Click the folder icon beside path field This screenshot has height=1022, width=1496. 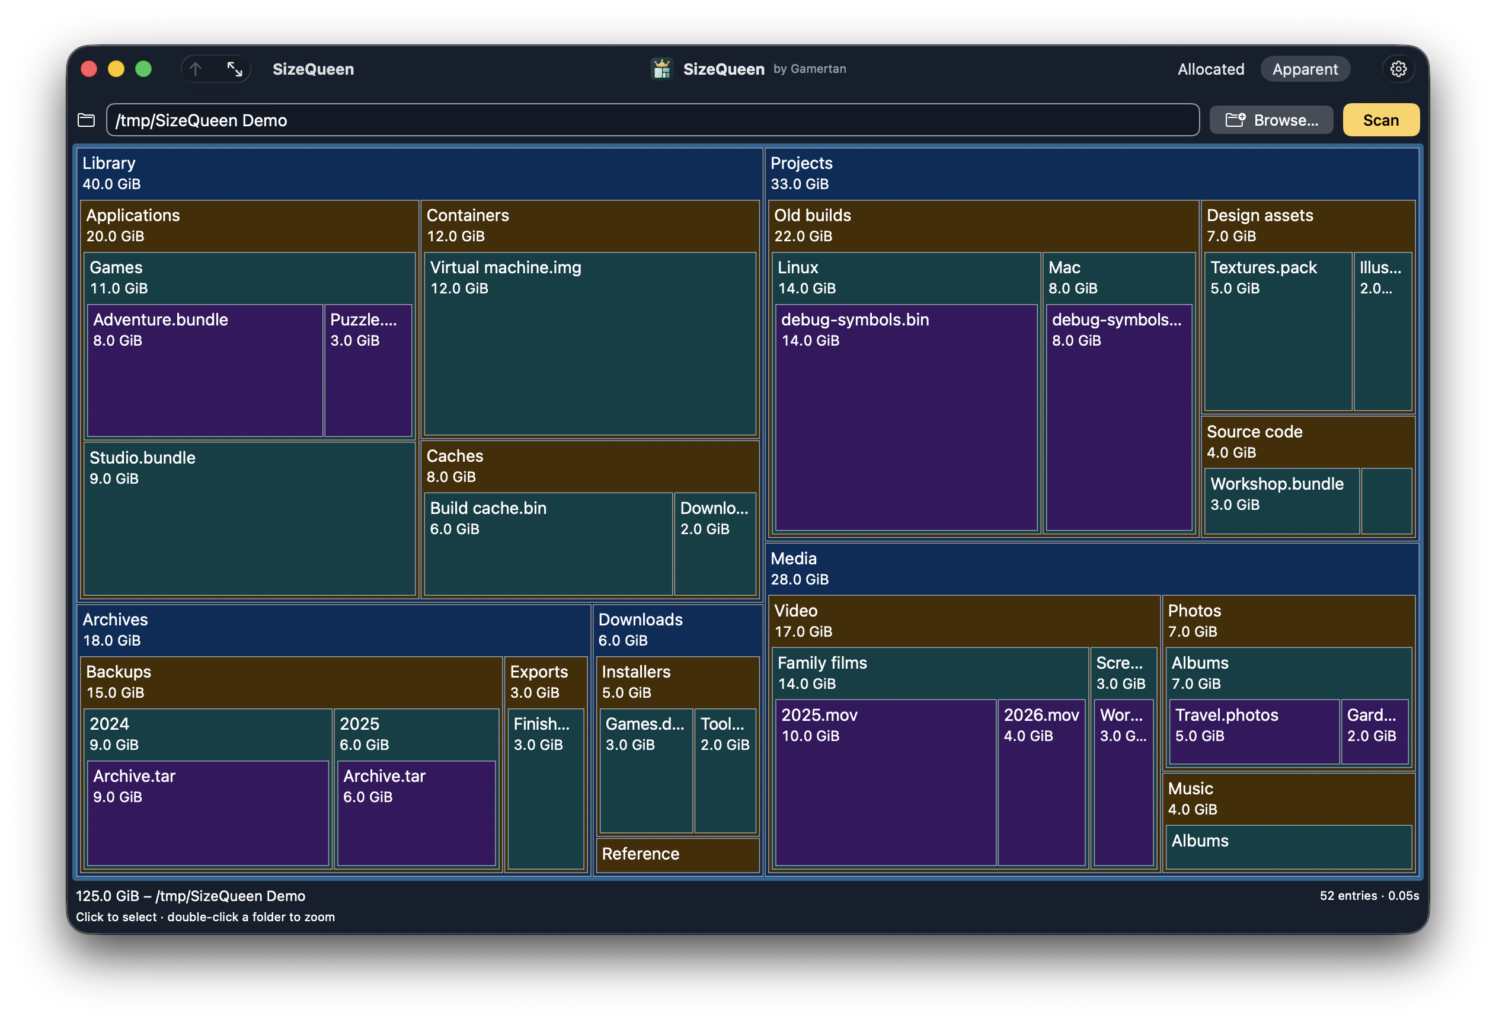87,120
